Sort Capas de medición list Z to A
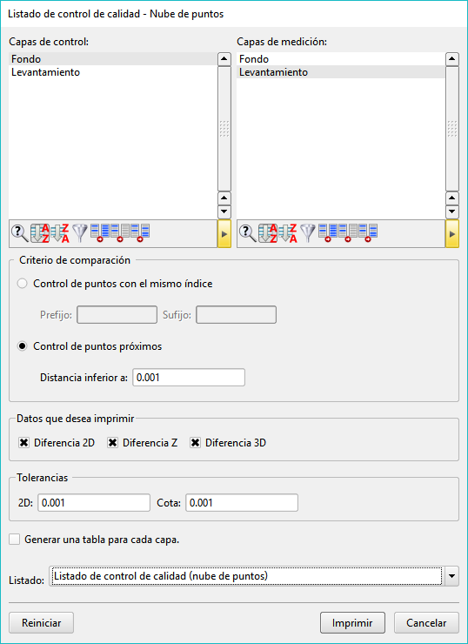 288,234
